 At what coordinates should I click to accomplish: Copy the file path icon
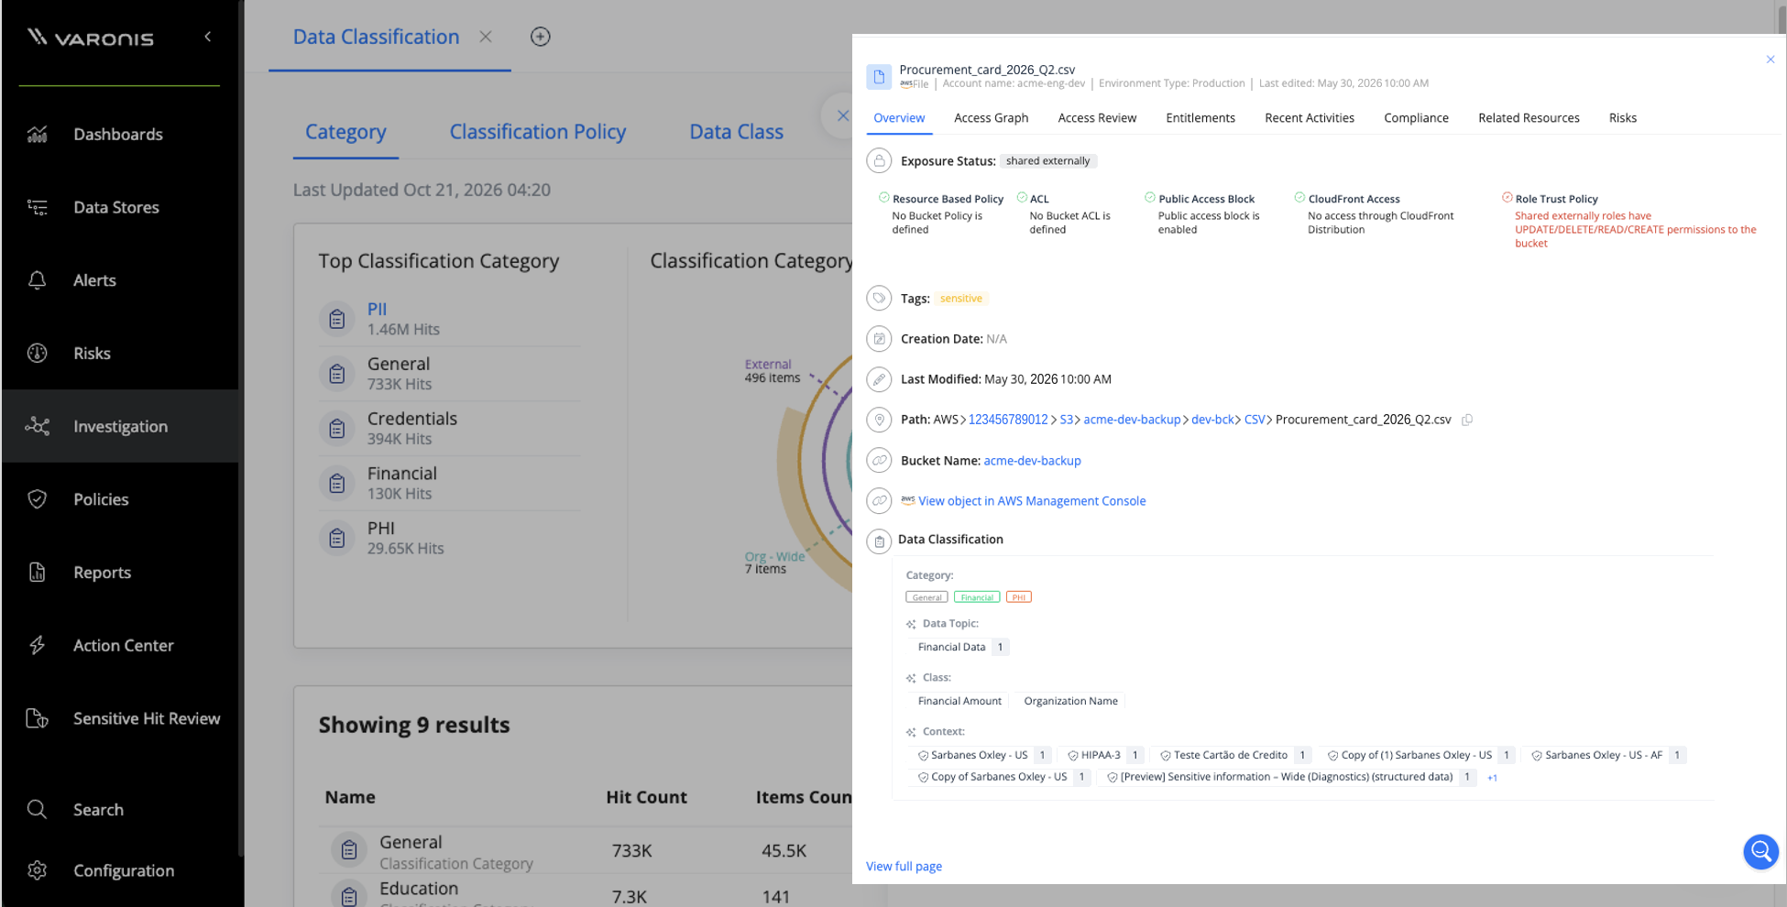tap(1467, 420)
